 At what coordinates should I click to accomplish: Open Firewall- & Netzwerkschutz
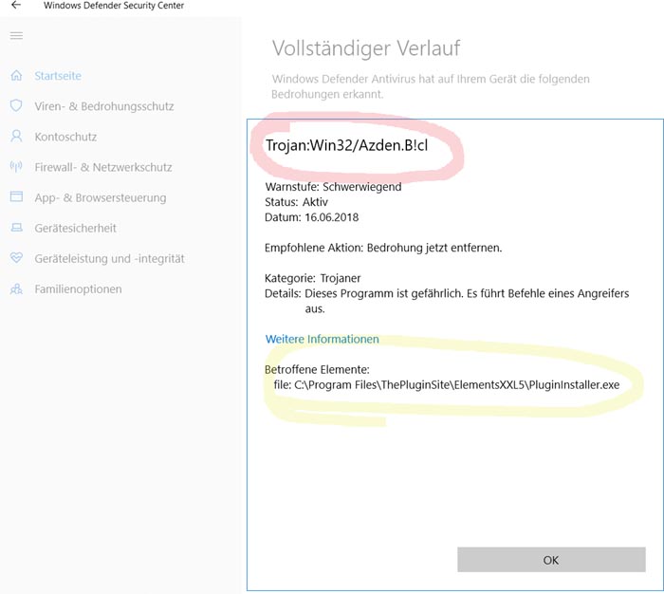[x=103, y=167]
